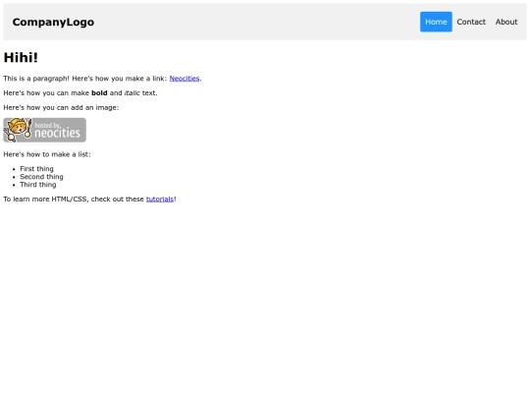This screenshot has height=398, width=530.
Task: Go to the Contact page
Action: [471, 22]
